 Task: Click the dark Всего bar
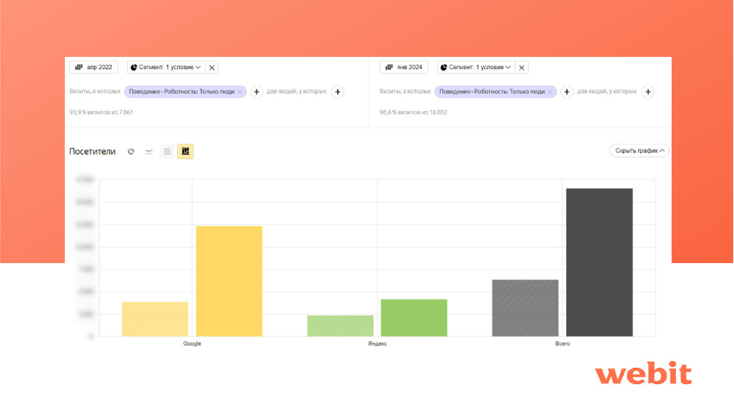599,262
